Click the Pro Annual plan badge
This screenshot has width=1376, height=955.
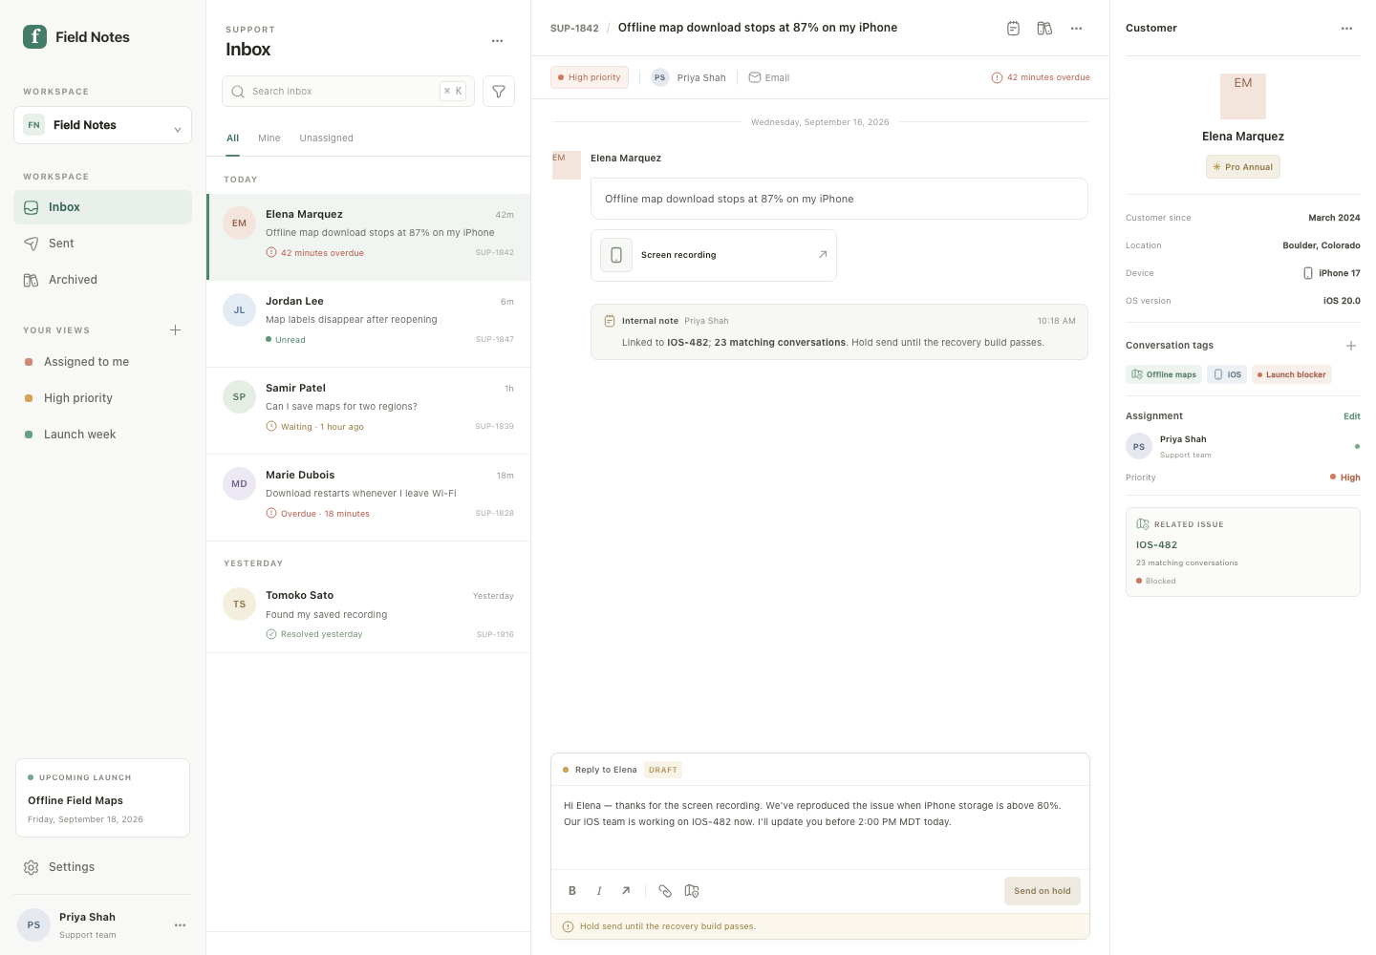click(x=1243, y=167)
